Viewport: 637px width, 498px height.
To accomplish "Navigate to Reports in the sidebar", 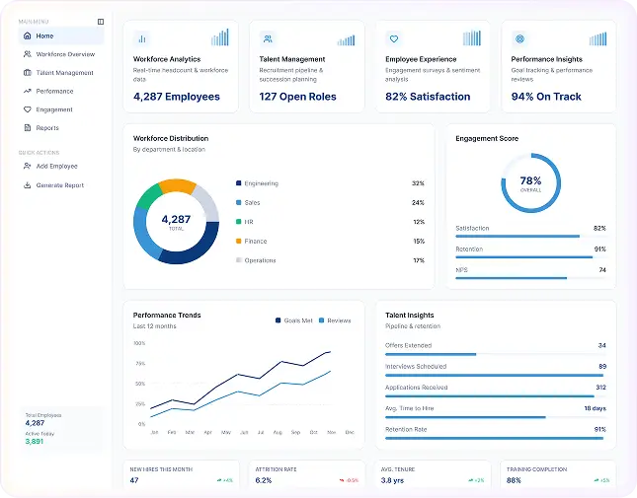I will click(x=61, y=128).
